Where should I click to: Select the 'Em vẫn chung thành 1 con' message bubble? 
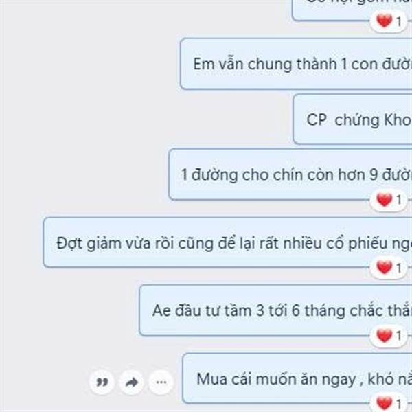pos(296,64)
